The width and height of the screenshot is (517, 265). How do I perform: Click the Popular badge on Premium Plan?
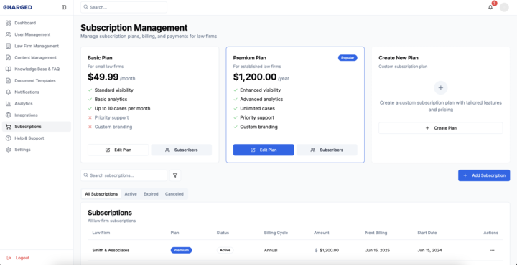click(x=348, y=58)
